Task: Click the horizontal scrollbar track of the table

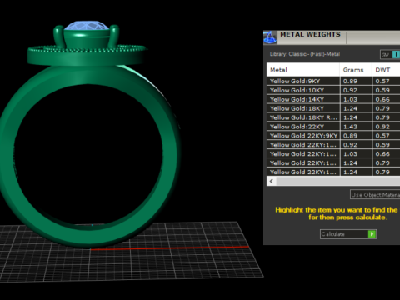Action: (338, 181)
